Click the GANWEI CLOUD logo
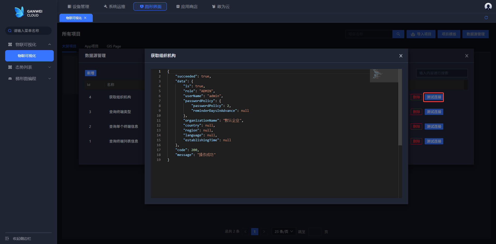Image resolution: width=496 pixels, height=244 pixels. (28, 12)
